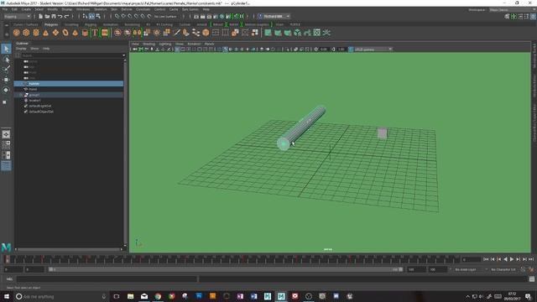
Task: Select the highlighted Outliner row above group1
Action: click(69, 84)
